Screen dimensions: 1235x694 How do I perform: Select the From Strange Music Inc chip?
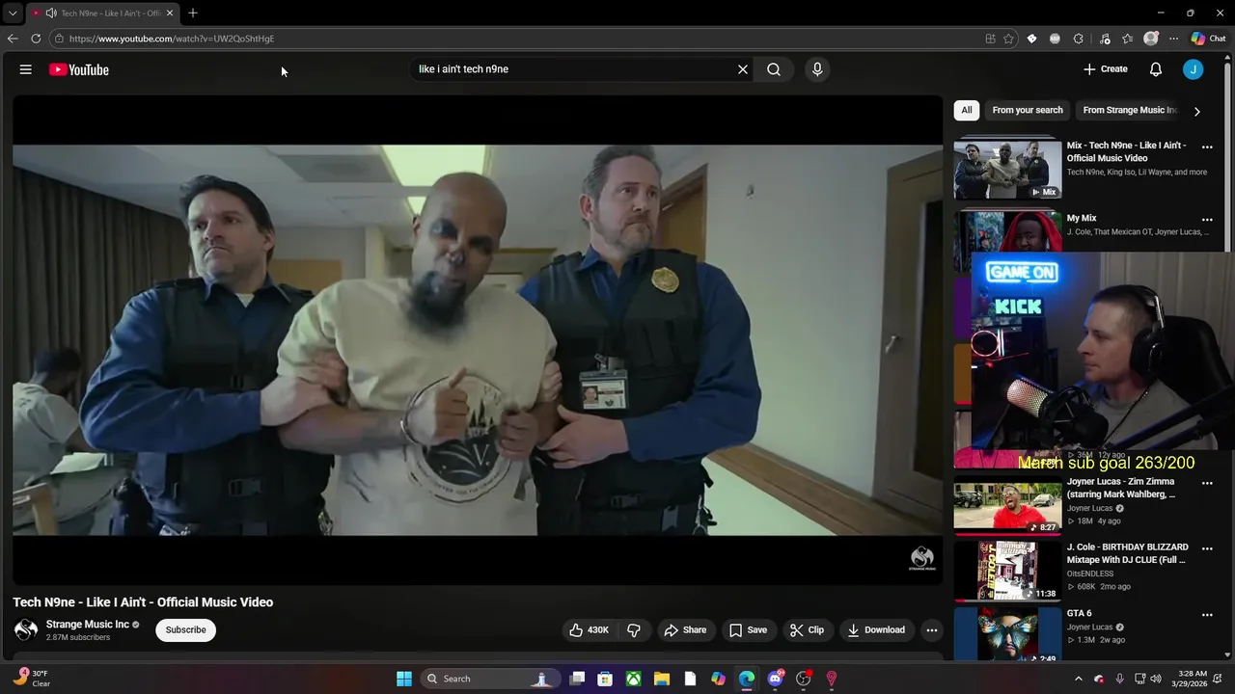tap(1130, 110)
